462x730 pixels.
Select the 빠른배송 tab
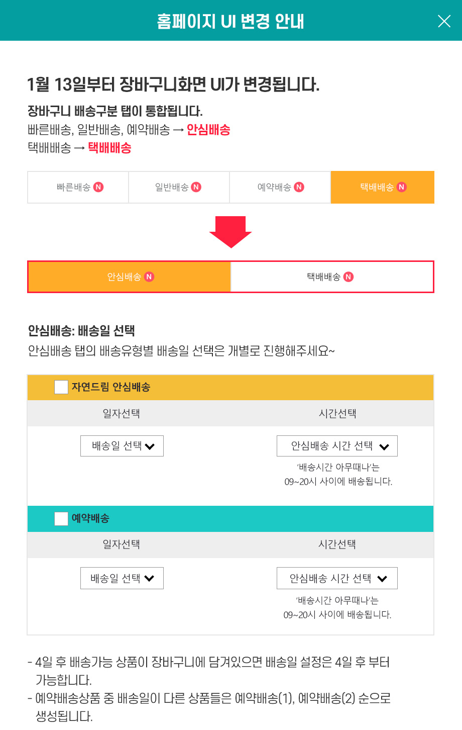click(x=78, y=187)
